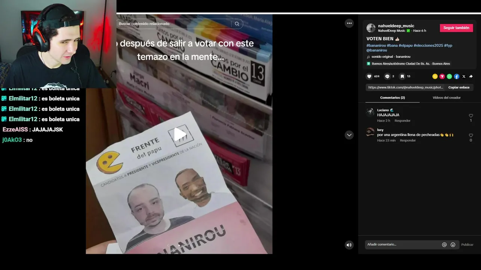This screenshot has height=270, width=481.
Task: Open lucy's commenter avatar
Action: click(x=370, y=132)
